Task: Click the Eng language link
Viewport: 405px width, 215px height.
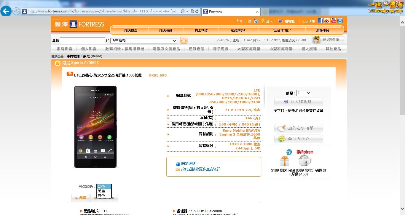Action: click(239, 21)
